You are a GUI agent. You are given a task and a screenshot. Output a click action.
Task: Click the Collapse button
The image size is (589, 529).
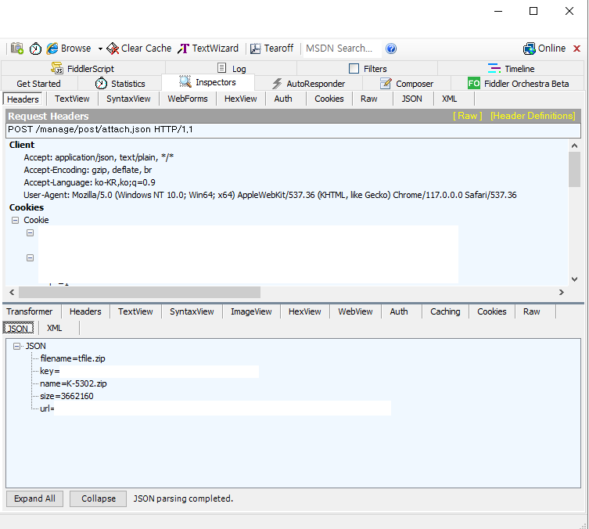click(99, 499)
